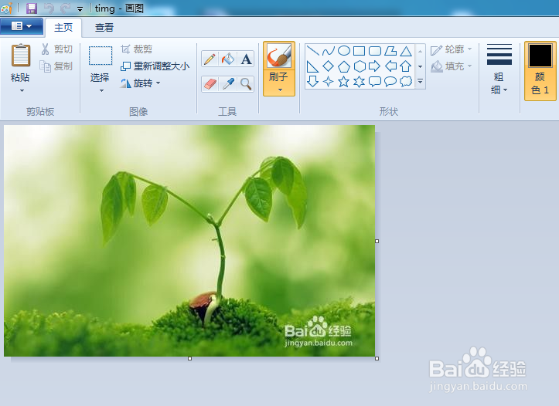Image resolution: width=559 pixels, height=406 pixels.
Task: Choose the Down arrow shape
Action: (312, 82)
